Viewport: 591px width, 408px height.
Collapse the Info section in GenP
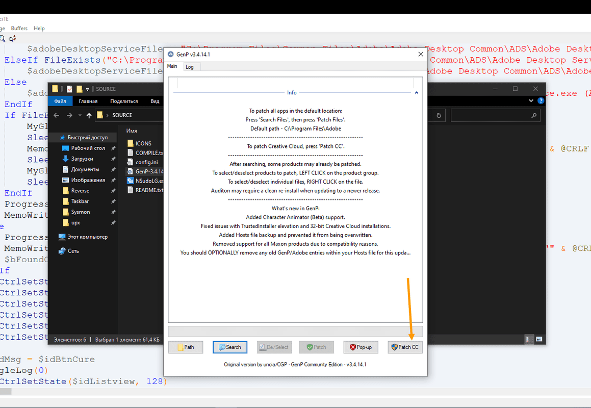point(417,93)
